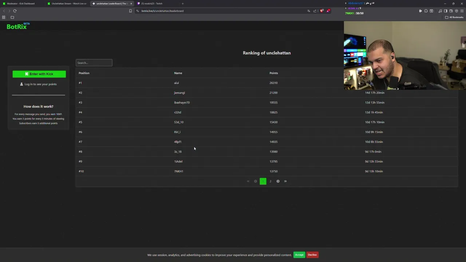Image resolution: width=466 pixels, height=262 pixels.
Task: Go to leaderboard page 2
Action: 270,181
